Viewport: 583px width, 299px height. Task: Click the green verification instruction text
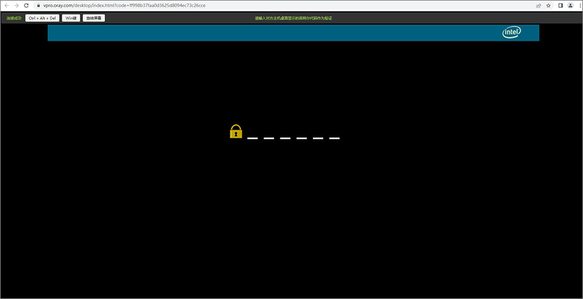click(x=293, y=18)
